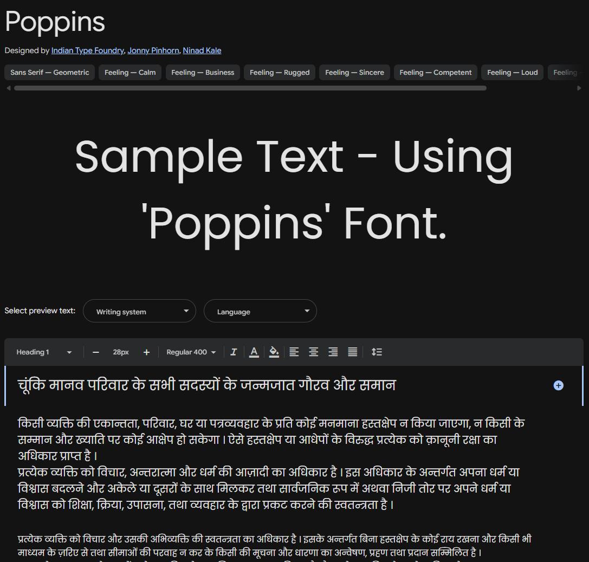Click the blue plus button beside heading
Screen dimensions: 589x562
[x=558, y=385]
